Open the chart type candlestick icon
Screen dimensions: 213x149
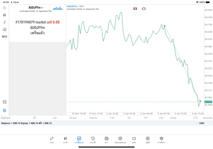click(5, 15)
